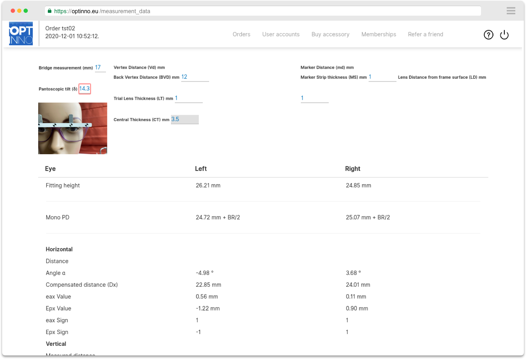Click the Refer a friend link

[425, 34]
